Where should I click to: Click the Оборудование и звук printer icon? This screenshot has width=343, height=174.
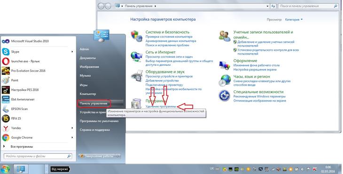pos(137,76)
